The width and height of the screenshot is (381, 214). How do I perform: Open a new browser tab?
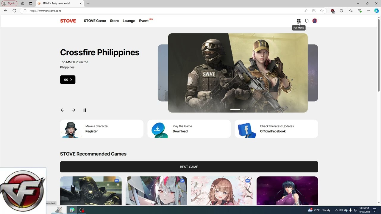88,3
